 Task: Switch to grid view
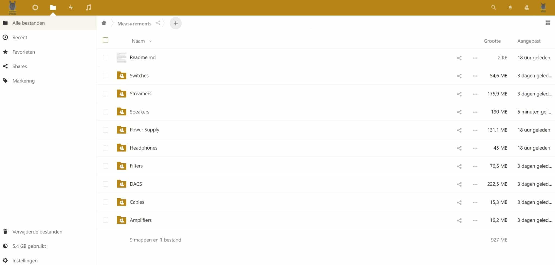(548, 23)
